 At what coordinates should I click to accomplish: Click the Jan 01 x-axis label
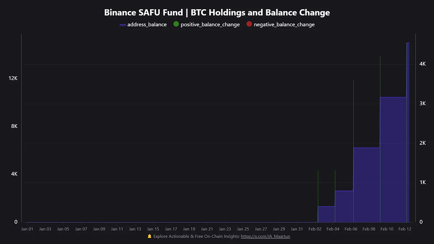27,229
